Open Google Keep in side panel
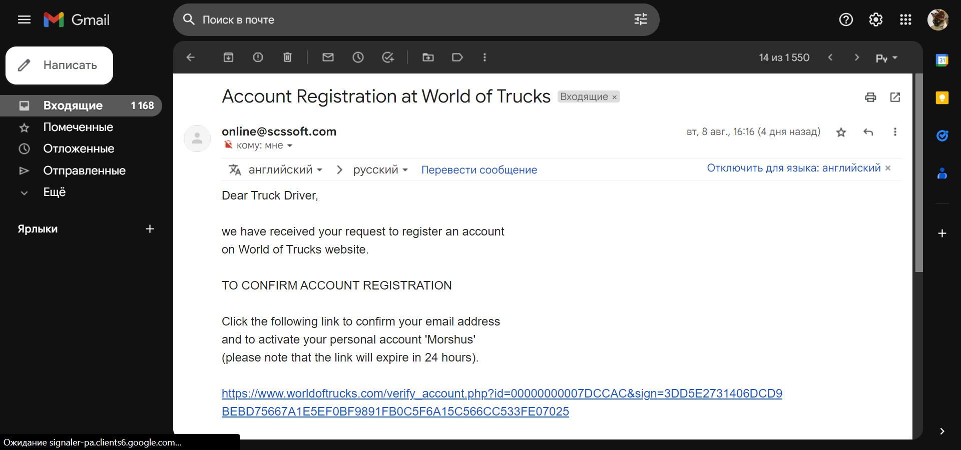The height and width of the screenshot is (450, 961). pos(942,97)
